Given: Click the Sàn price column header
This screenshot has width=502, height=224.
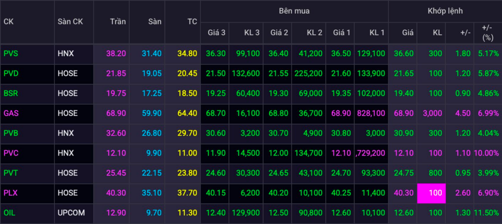Looking at the screenshot, I should click(x=155, y=22).
